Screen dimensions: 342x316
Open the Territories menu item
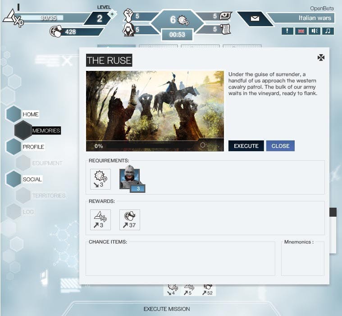pyautogui.click(x=49, y=195)
